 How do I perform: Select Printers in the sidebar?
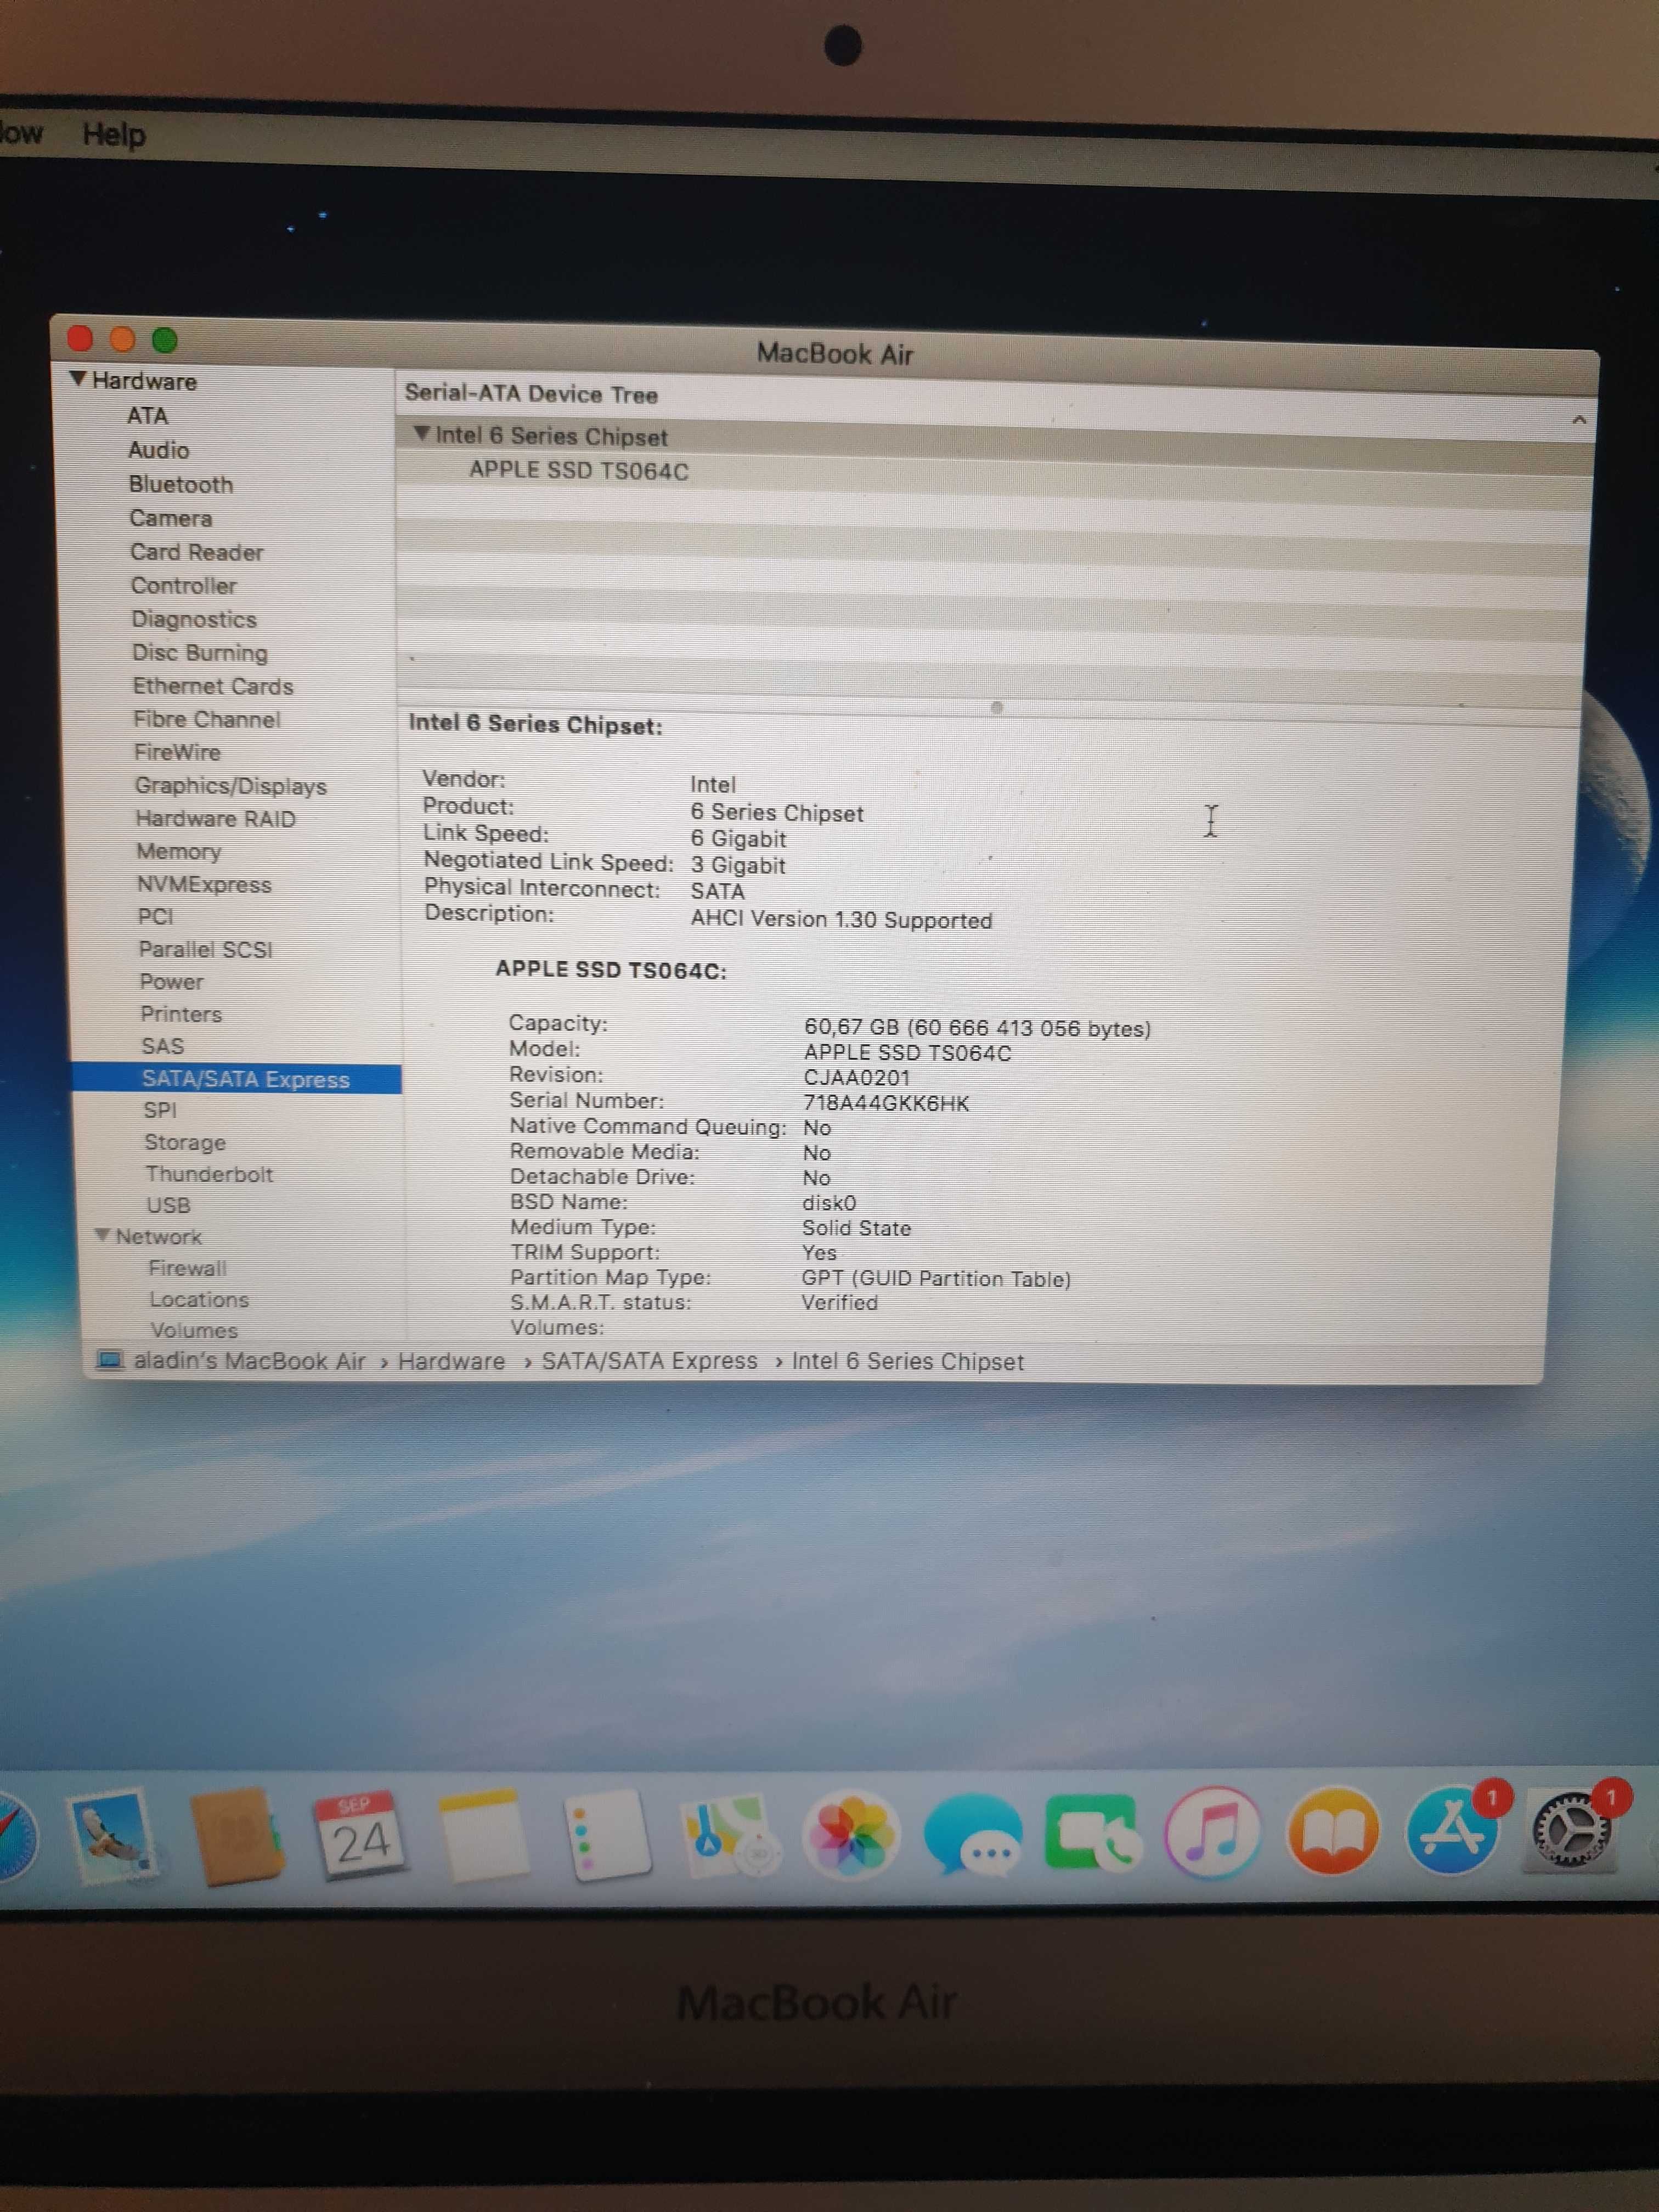pyautogui.click(x=181, y=1014)
